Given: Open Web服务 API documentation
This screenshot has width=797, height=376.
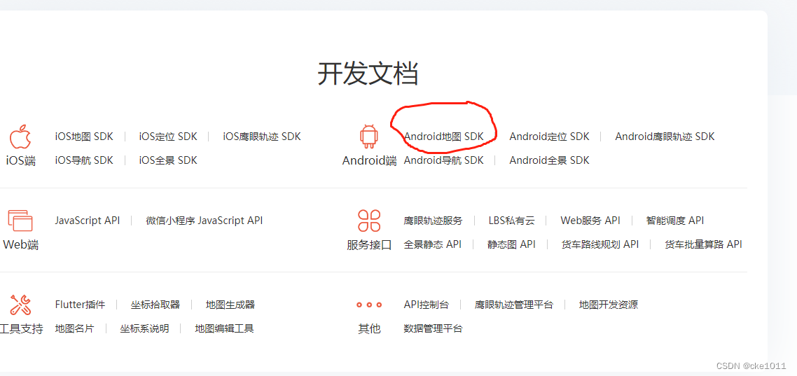Looking at the screenshot, I should point(590,221).
